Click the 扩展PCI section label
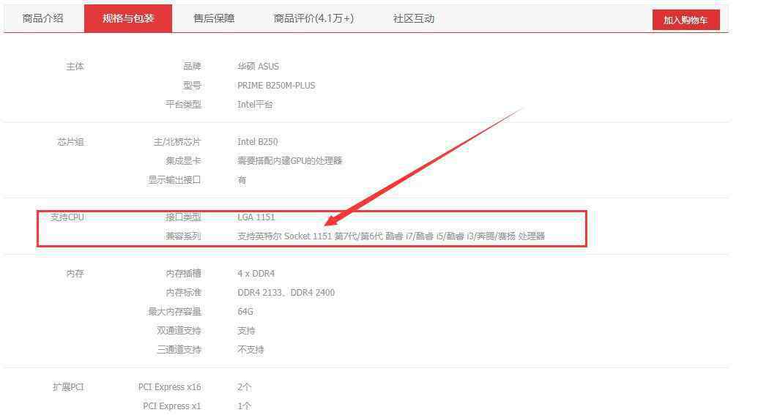The width and height of the screenshot is (780, 415). click(68, 387)
